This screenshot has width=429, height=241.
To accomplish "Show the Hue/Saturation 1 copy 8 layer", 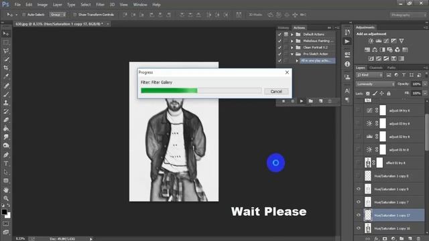I will pyautogui.click(x=359, y=175).
